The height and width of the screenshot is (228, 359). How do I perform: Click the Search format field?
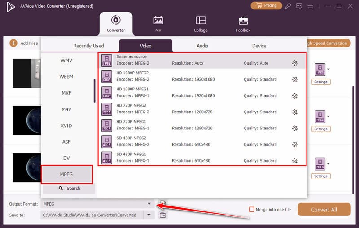point(69,189)
